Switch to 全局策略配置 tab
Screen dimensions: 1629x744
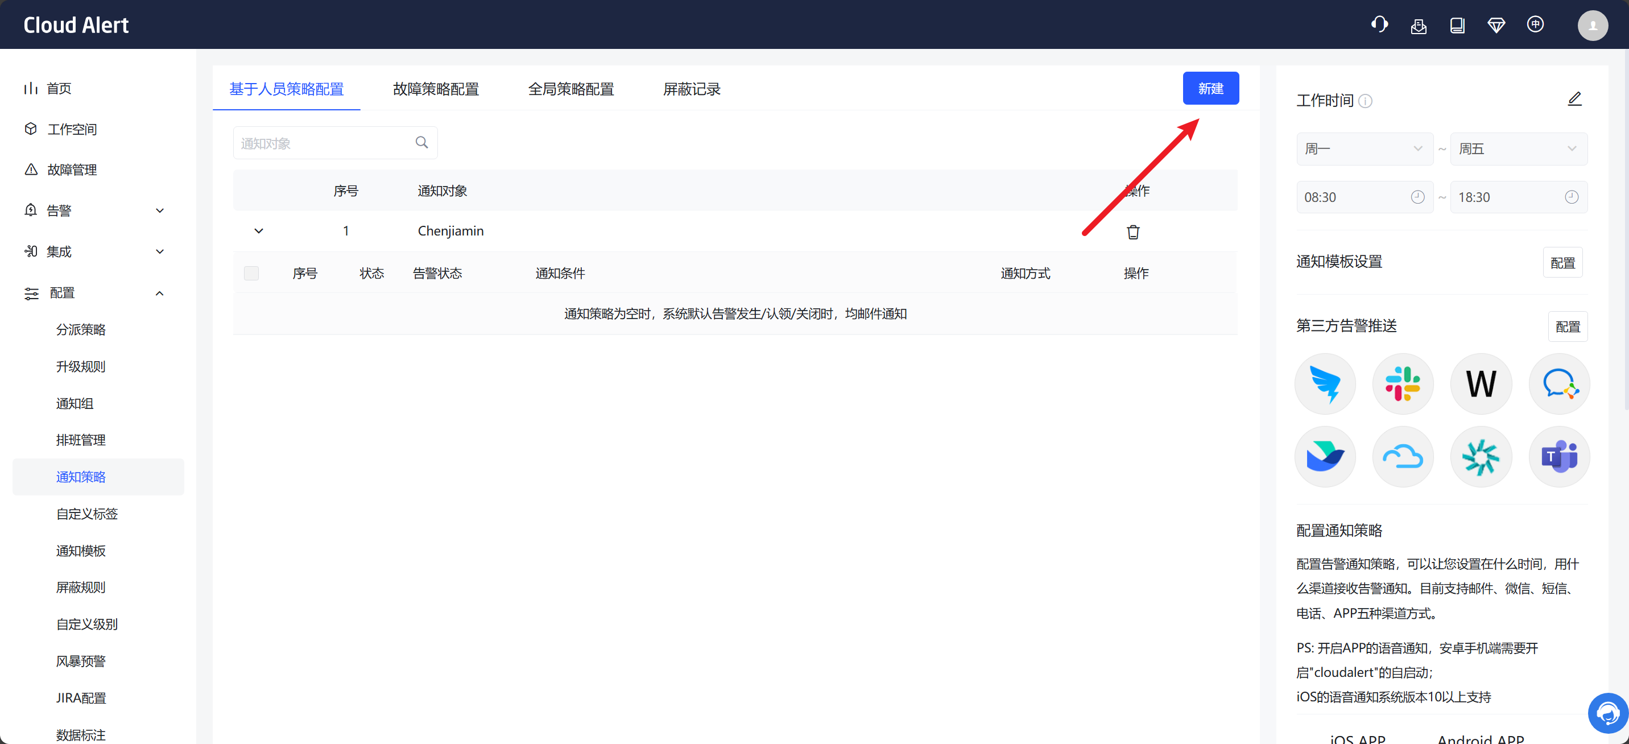(570, 89)
